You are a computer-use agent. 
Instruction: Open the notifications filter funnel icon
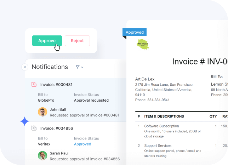[78, 67]
